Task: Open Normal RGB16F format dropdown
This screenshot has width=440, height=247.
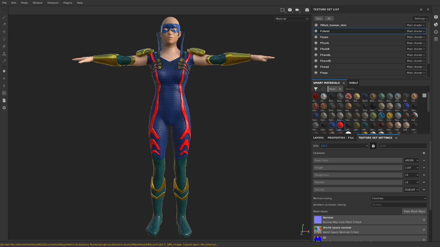Action: click(411, 190)
